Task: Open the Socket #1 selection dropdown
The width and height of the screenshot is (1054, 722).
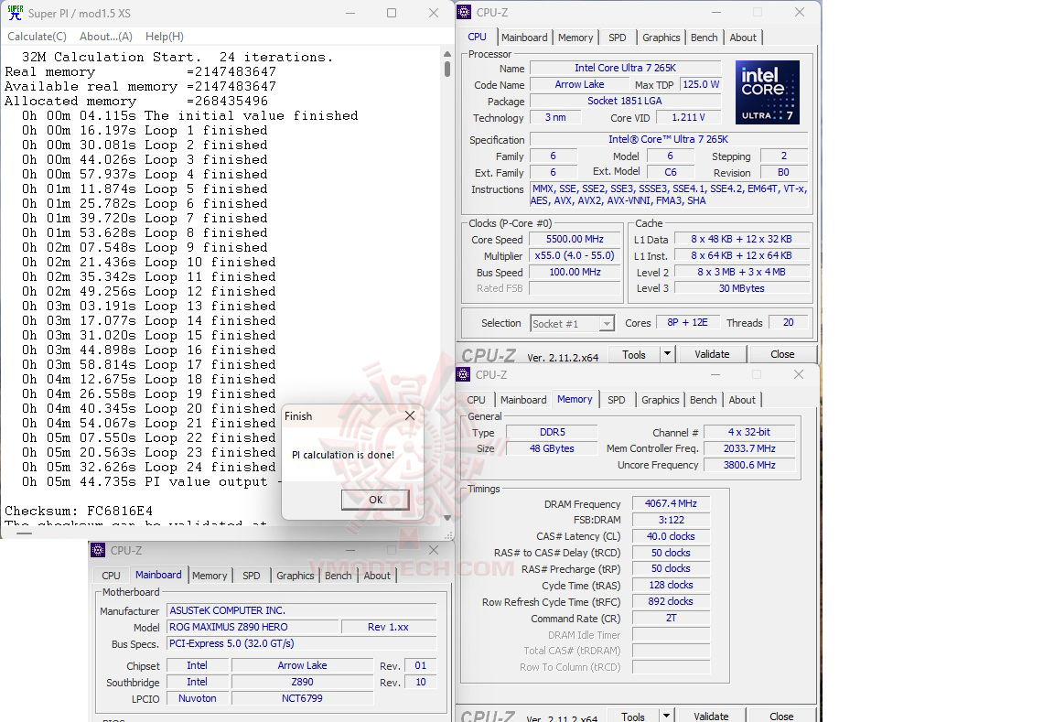Action: click(572, 323)
